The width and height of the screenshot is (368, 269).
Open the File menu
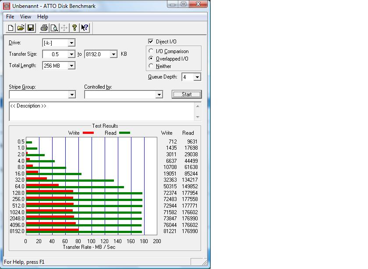[x=10, y=17]
